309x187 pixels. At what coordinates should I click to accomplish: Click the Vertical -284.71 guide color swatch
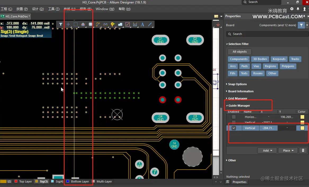tap(302, 128)
